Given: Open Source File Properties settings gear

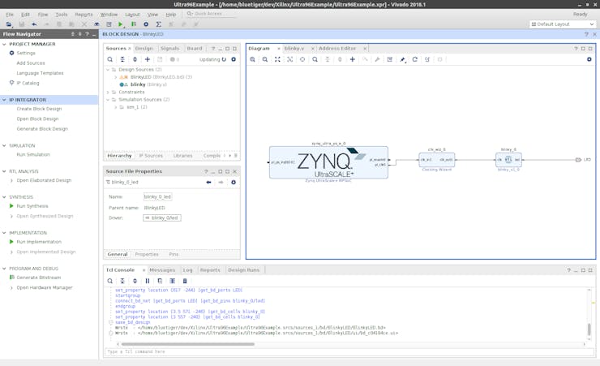Looking at the screenshot, I should point(234,183).
